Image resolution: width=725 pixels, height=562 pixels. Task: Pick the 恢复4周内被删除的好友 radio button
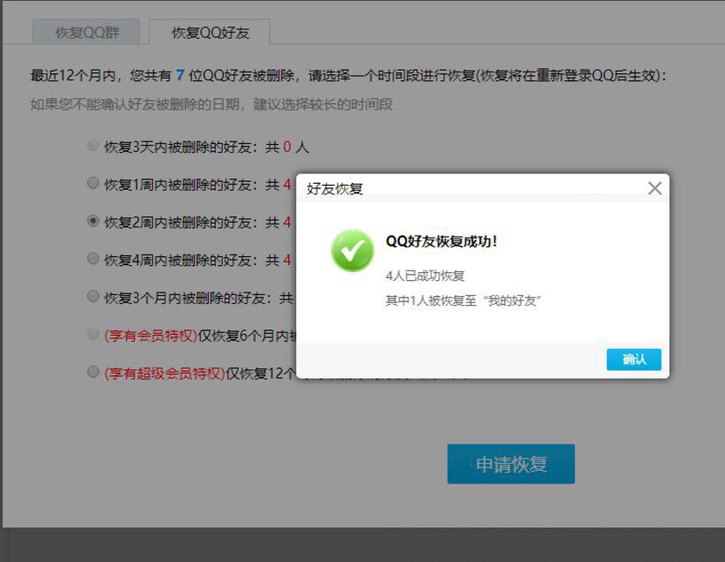point(93,259)
